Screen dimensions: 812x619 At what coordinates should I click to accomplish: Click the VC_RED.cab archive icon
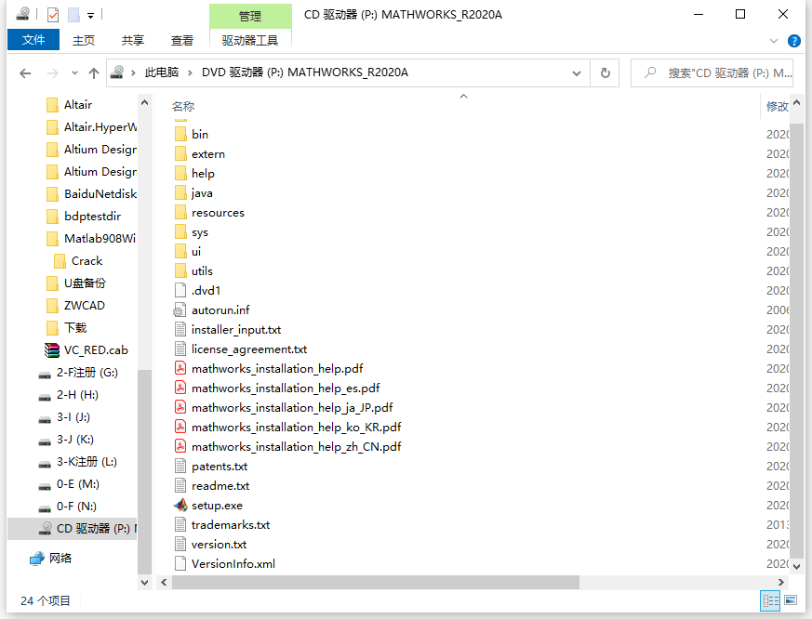pyautogui.click(x=52, y=350)
